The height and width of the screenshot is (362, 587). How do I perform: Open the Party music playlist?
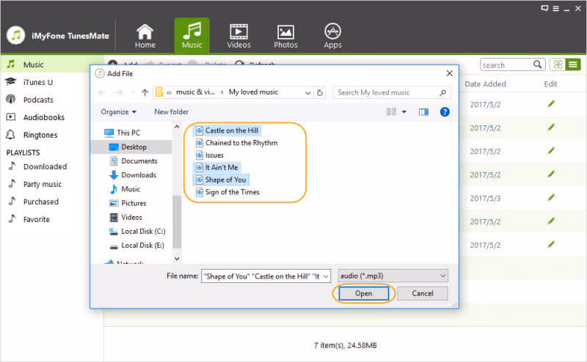tap(42, 184)
